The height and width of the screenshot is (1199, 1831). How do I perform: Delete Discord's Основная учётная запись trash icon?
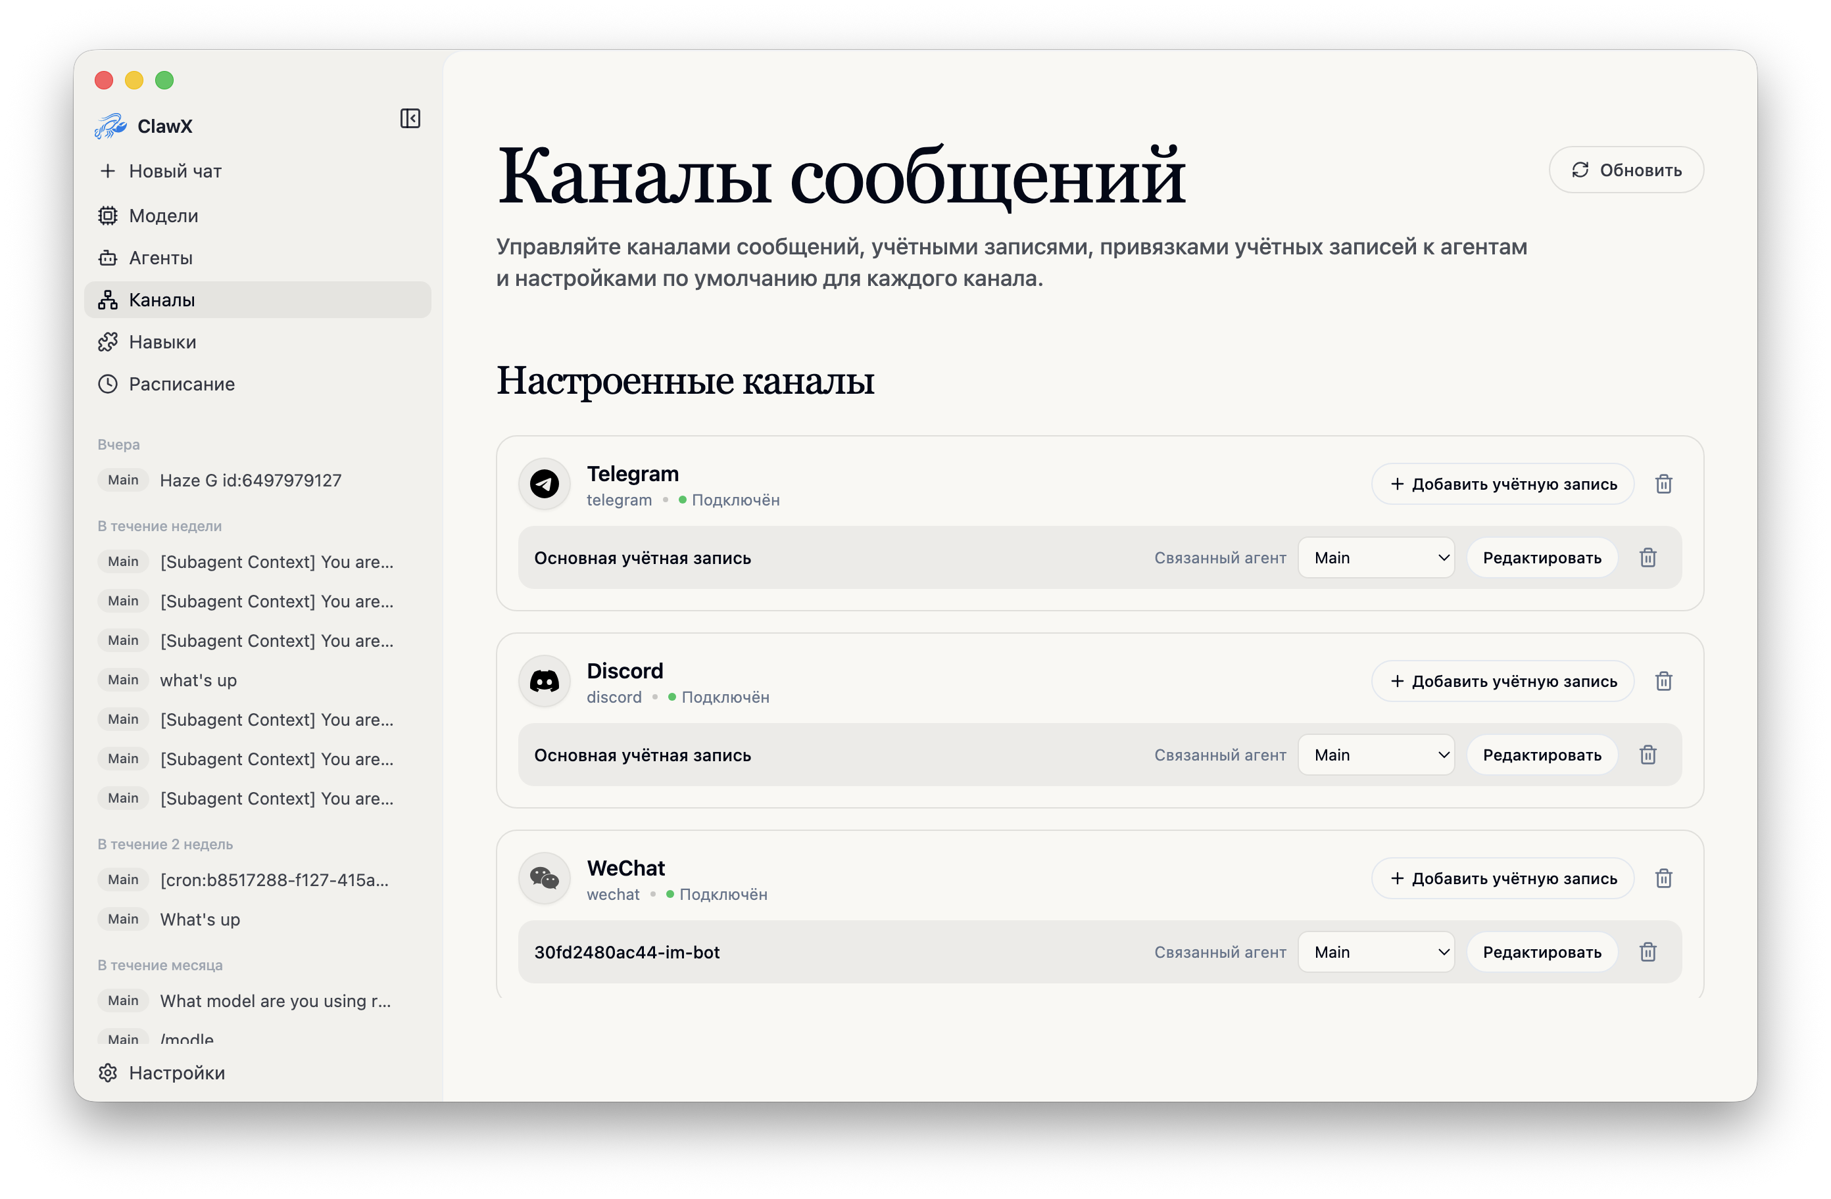pos(1647,755)
